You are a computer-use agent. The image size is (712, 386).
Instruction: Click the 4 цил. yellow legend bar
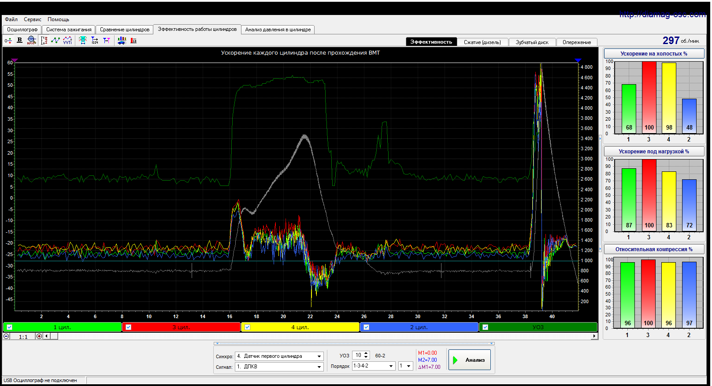point(300,327)
